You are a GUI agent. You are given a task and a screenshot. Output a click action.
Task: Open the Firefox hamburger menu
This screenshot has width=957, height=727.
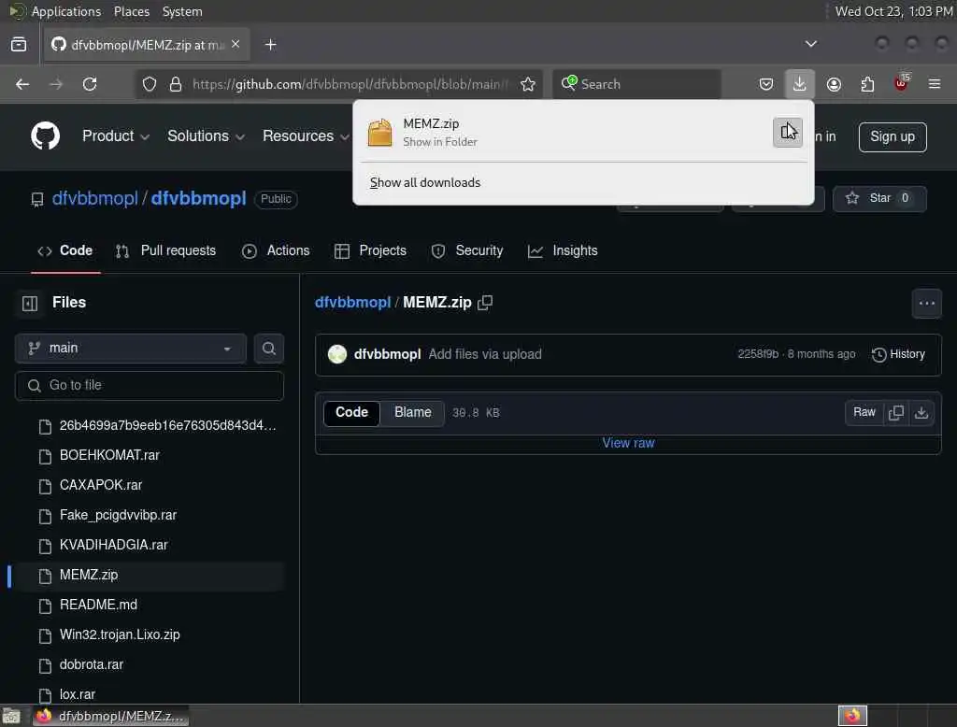934,83
